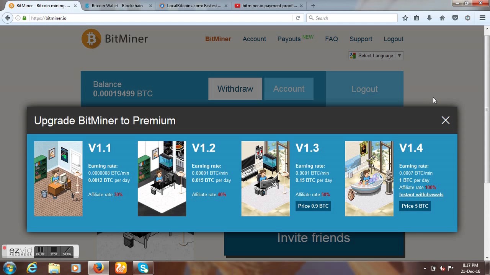The image size is (490, 275).
Task: Pause the Ezvid recording
Action: click(x=40, y=251)
